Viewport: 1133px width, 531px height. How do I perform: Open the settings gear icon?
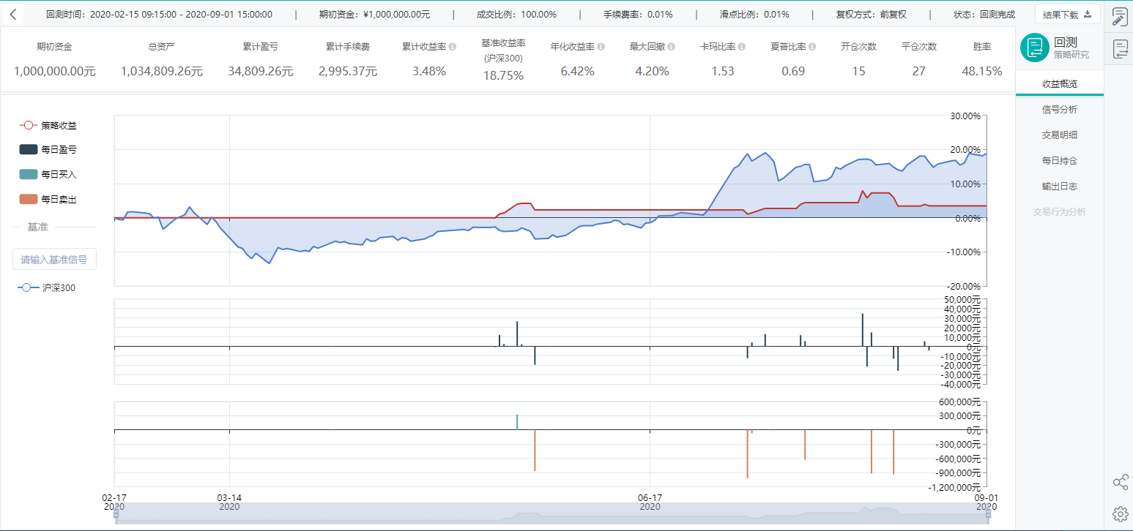pyautogui.click(x=1120, y=513)
